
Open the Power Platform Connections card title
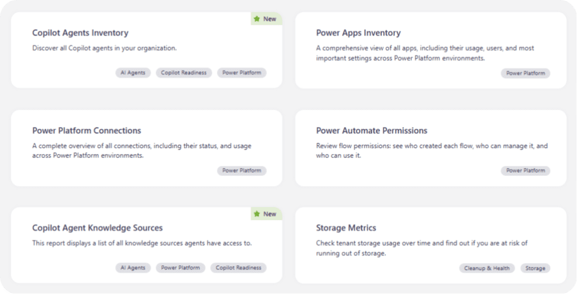tap(86, 130)
